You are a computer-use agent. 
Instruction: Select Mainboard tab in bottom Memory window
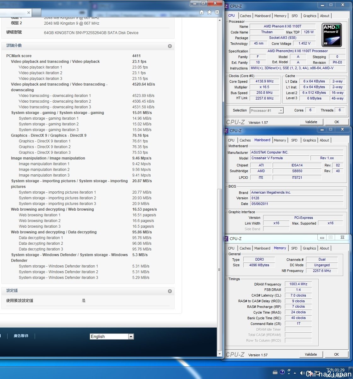[x=262, y=248]
